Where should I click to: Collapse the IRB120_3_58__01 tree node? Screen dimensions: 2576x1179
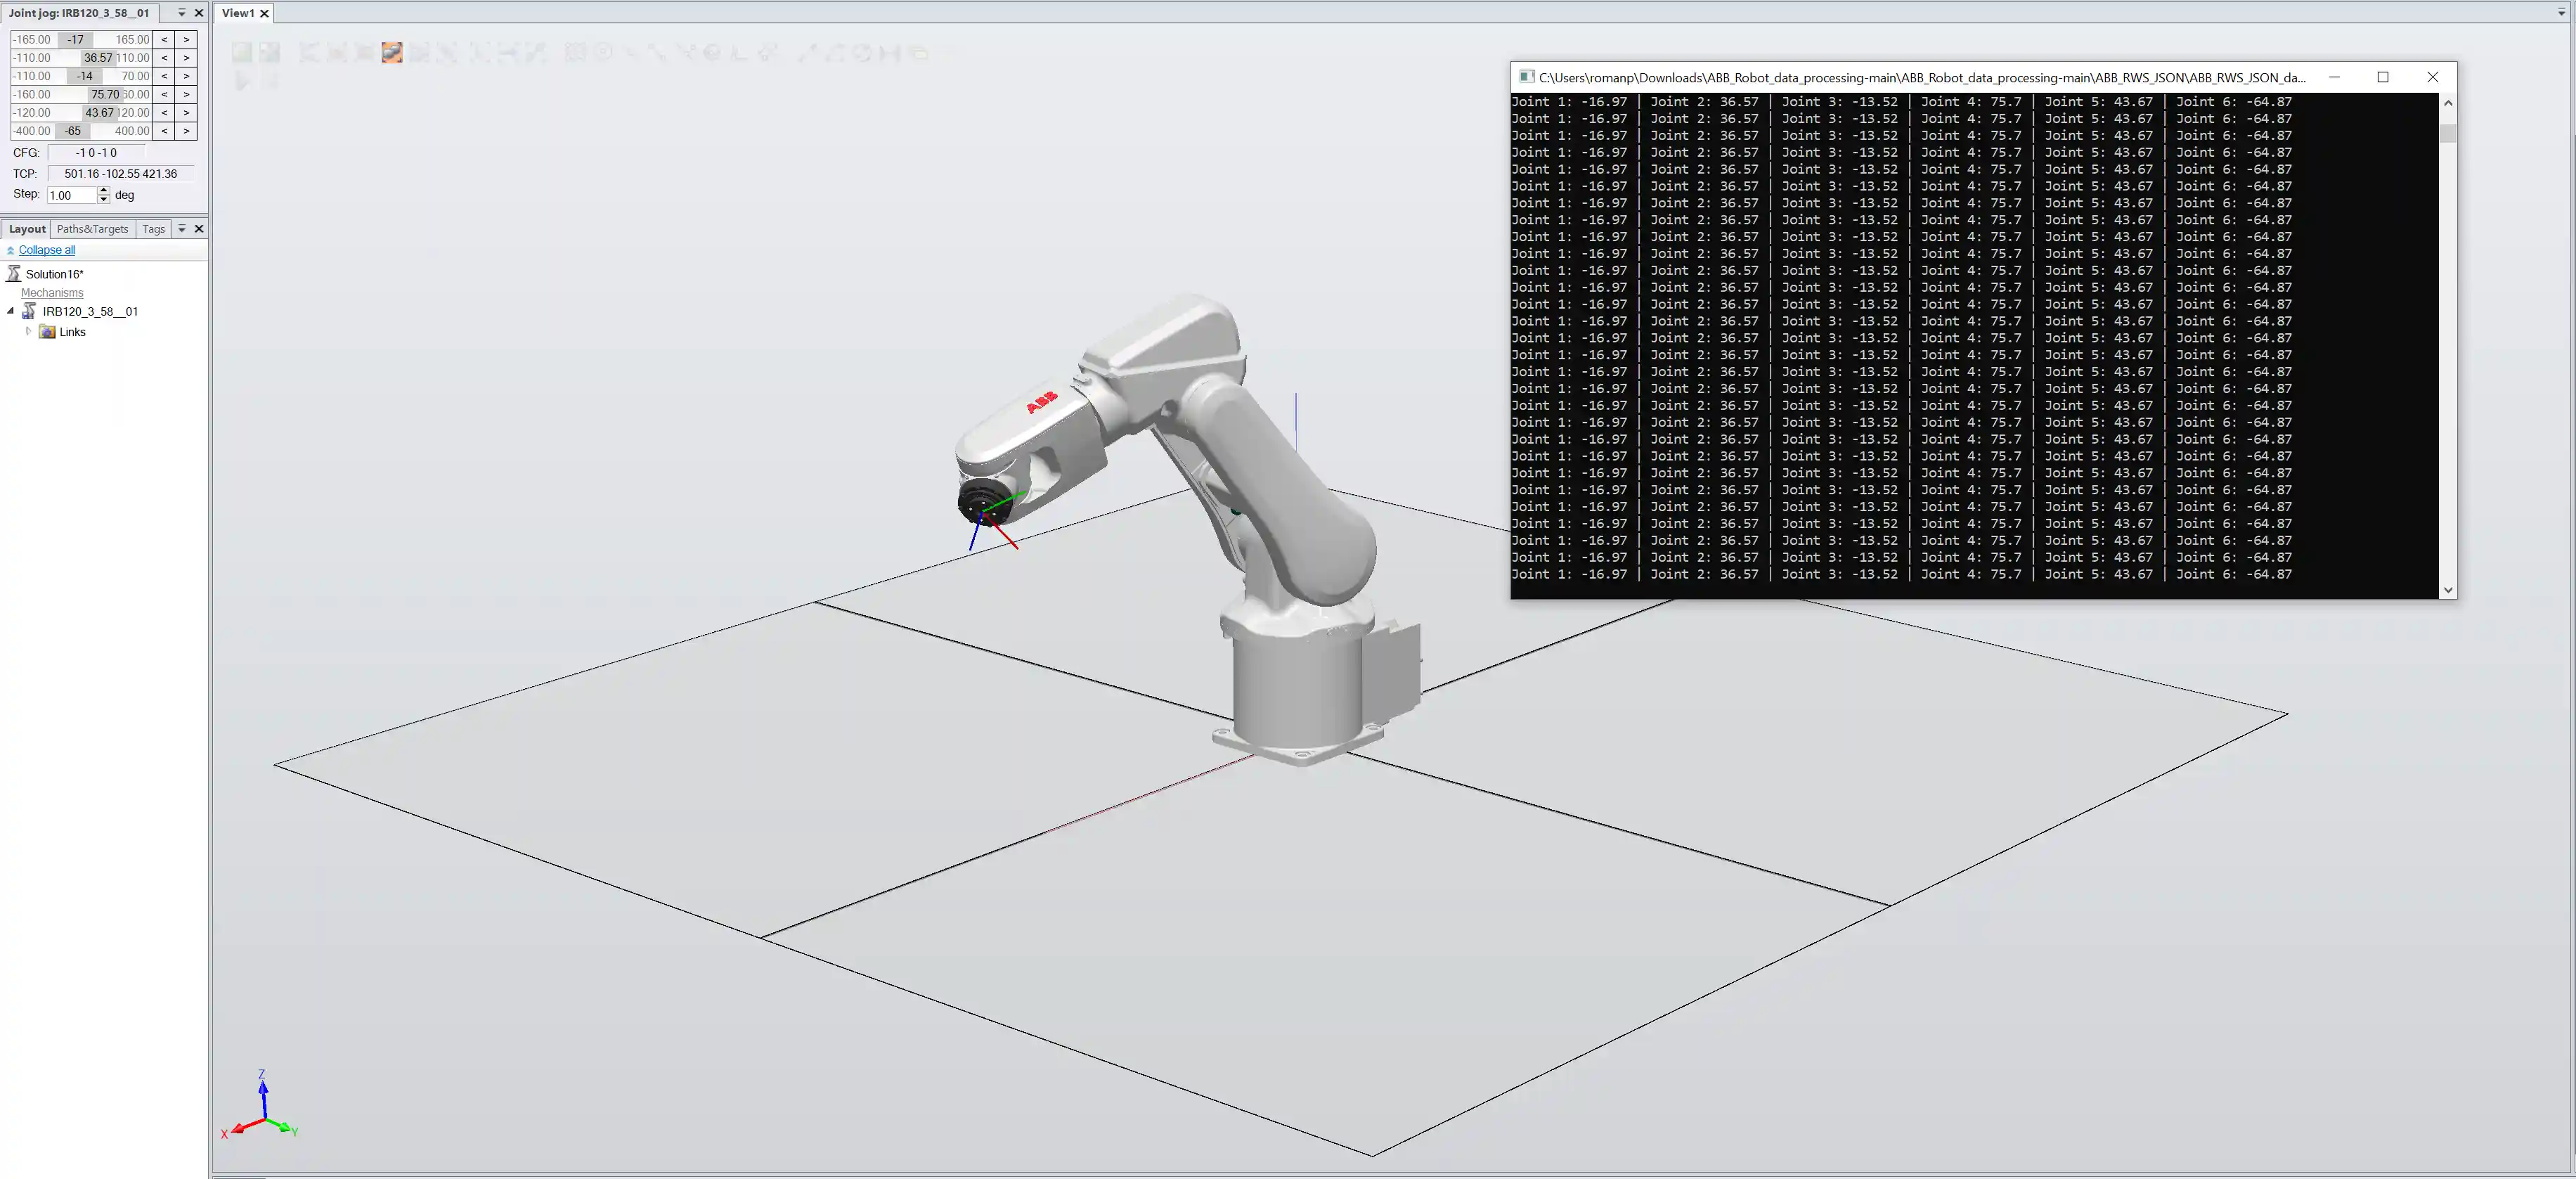tap(11, 311)
